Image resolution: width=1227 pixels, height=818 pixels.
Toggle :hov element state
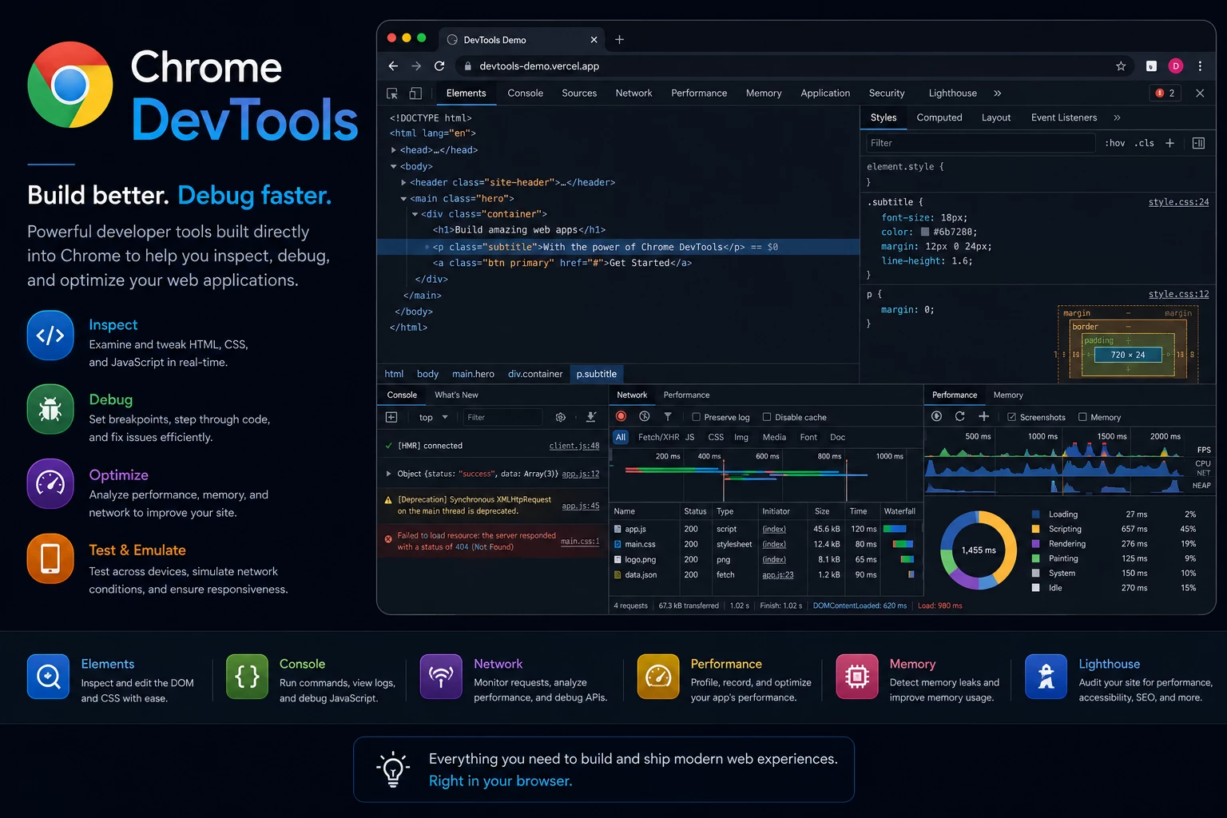[1115, 143]
